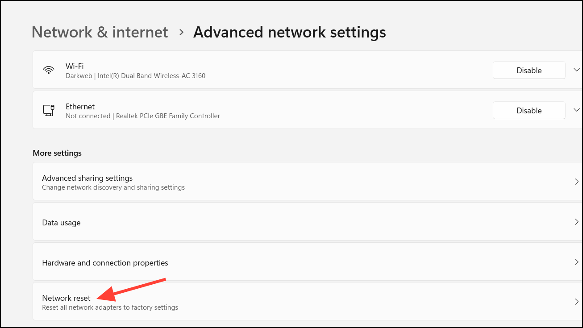Click the Ethernet adapter icon

coord(49,110)
